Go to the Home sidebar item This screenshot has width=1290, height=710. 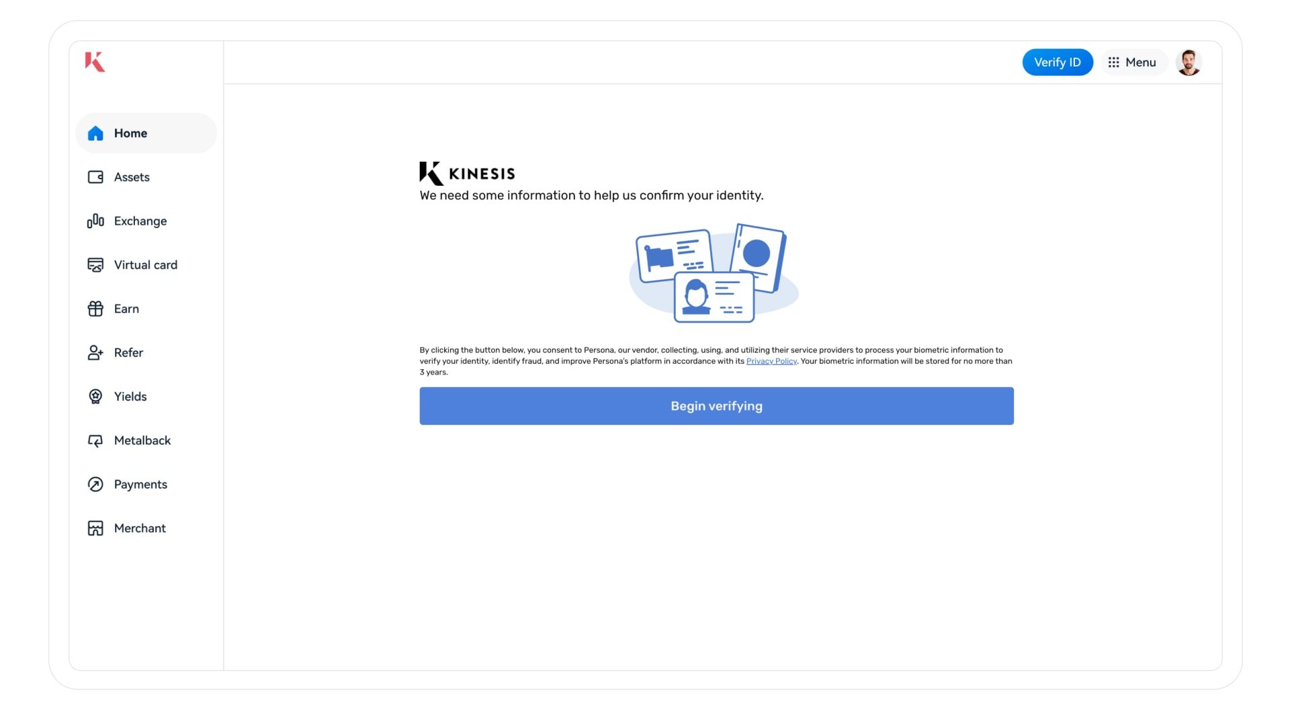[x=146, y=134]
